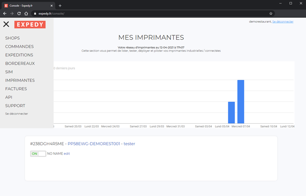Select printer ID #238DGH4R5ME text
The width and height of the screenshot is (306, 196).
(47, 144)
